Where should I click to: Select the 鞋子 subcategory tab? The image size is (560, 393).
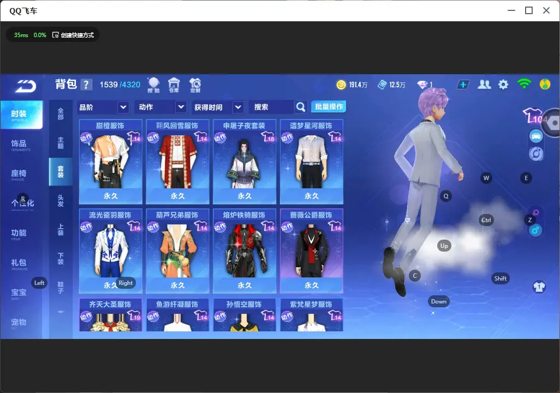click(x=61, y=288)
